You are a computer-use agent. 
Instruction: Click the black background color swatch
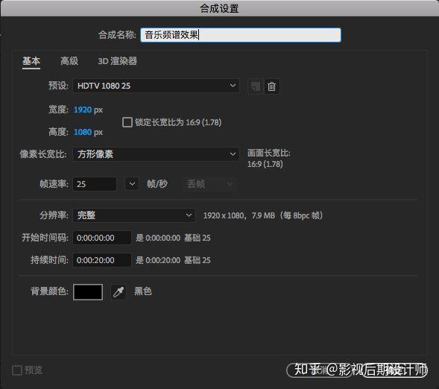coord(88,292)
